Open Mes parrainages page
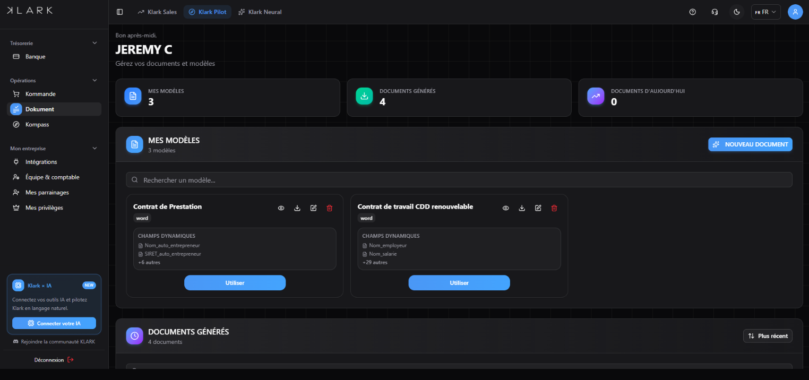The width and height of the screenshot is (809, 380). tap(54, 193)
